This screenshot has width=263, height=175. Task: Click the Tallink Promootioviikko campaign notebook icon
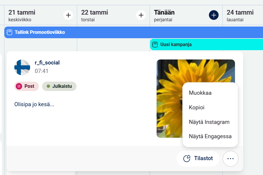(9, 32)
